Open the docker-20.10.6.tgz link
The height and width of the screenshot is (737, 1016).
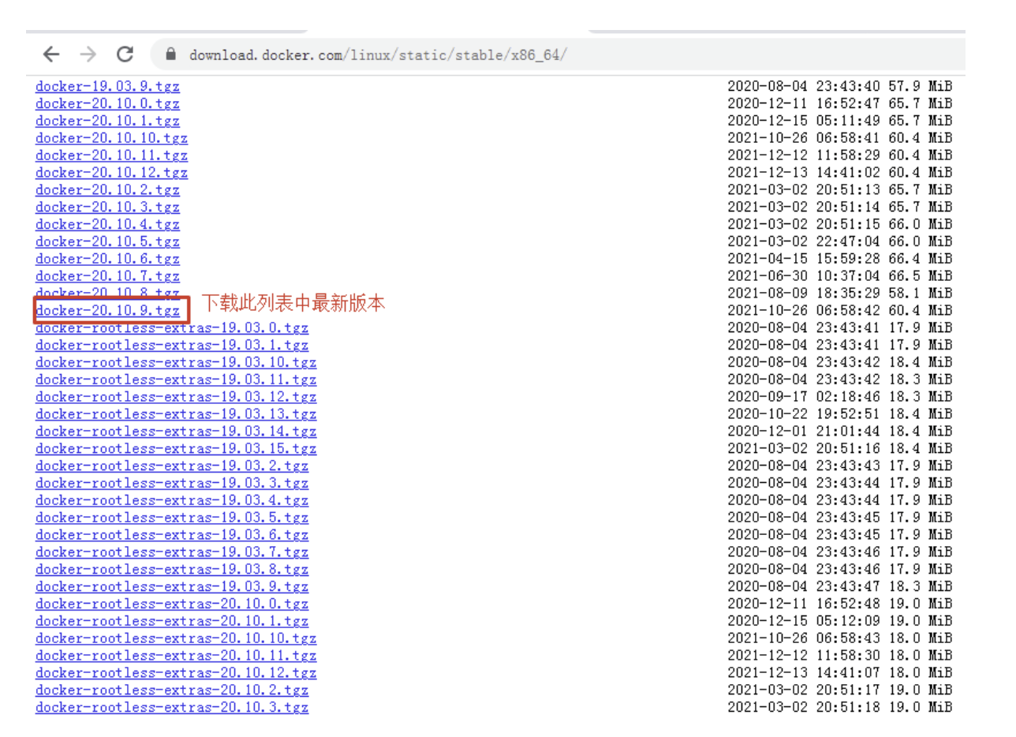107,259
